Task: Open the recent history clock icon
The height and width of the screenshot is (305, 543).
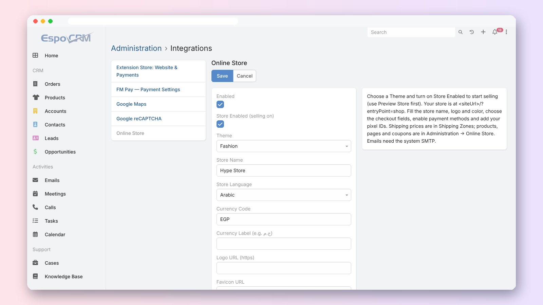Action: tap(472, 32)
